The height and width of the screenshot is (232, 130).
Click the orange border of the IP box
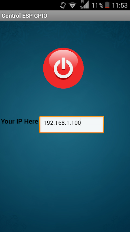tap(72, 117)
